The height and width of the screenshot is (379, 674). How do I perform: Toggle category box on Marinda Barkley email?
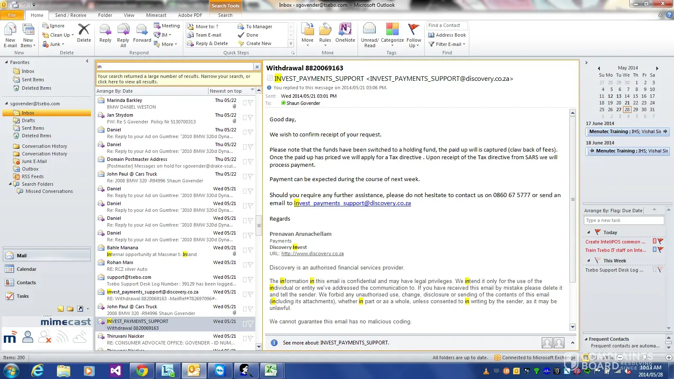[245, 102]
